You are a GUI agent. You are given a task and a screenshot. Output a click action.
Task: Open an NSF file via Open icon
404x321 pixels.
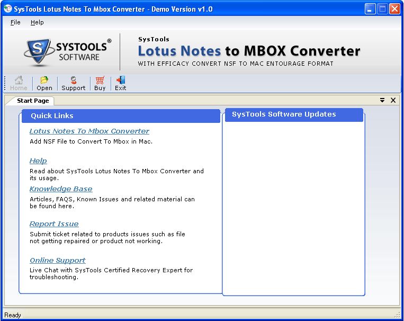pyautogui.click(x=44, y=83)
